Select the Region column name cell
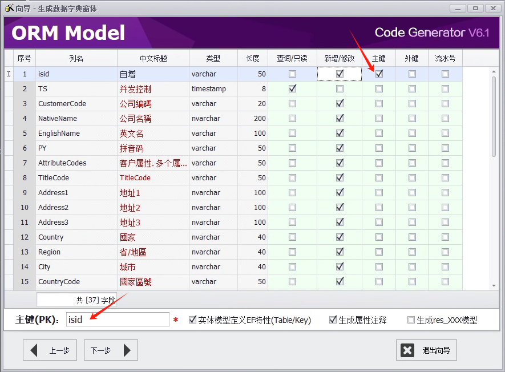 click(x=76, y=252)
